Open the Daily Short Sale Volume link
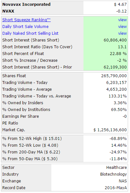 25,27
